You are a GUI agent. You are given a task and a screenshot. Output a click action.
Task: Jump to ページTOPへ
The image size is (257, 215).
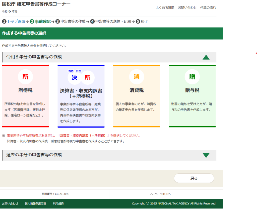pyautogui.click(x=160, y=194)
